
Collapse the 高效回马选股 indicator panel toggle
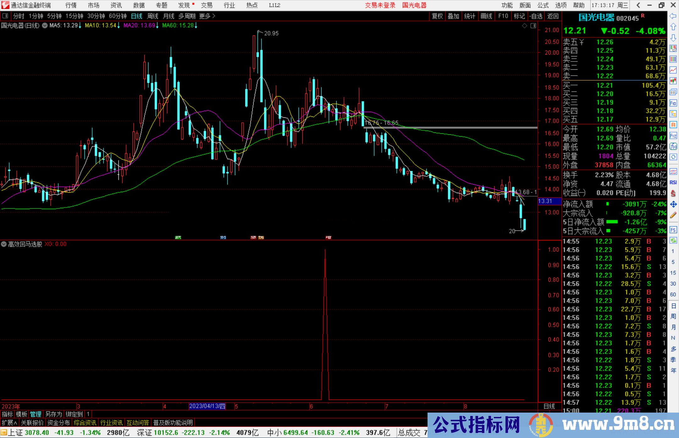(x=4, y=244)
